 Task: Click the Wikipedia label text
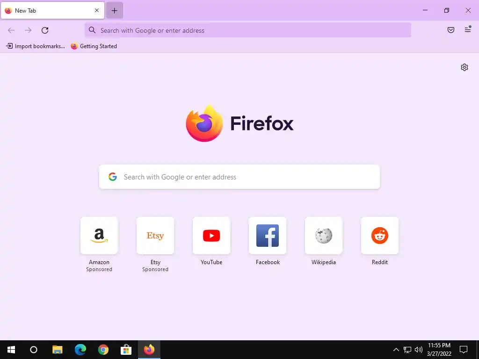pos(324,262)
